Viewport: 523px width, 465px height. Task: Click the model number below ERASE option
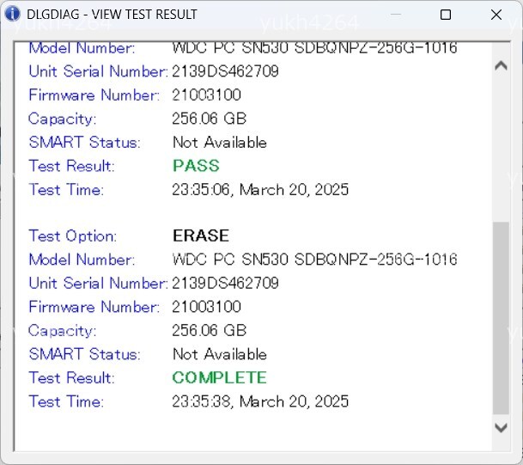coord(314,260)
